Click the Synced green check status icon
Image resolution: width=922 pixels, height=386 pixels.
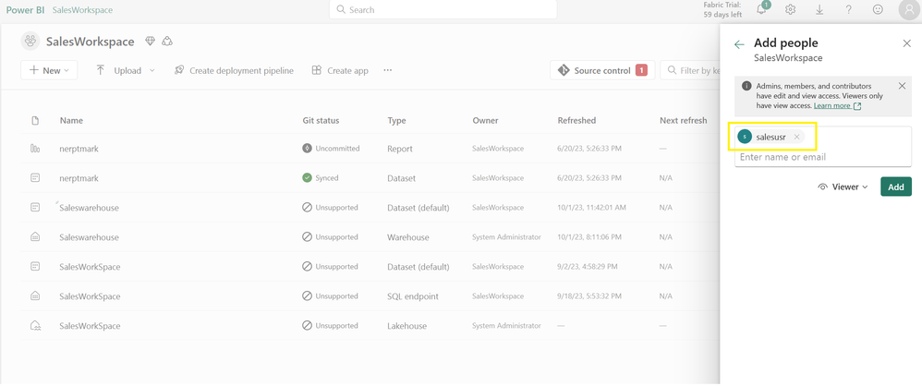(x=307, y=177)
